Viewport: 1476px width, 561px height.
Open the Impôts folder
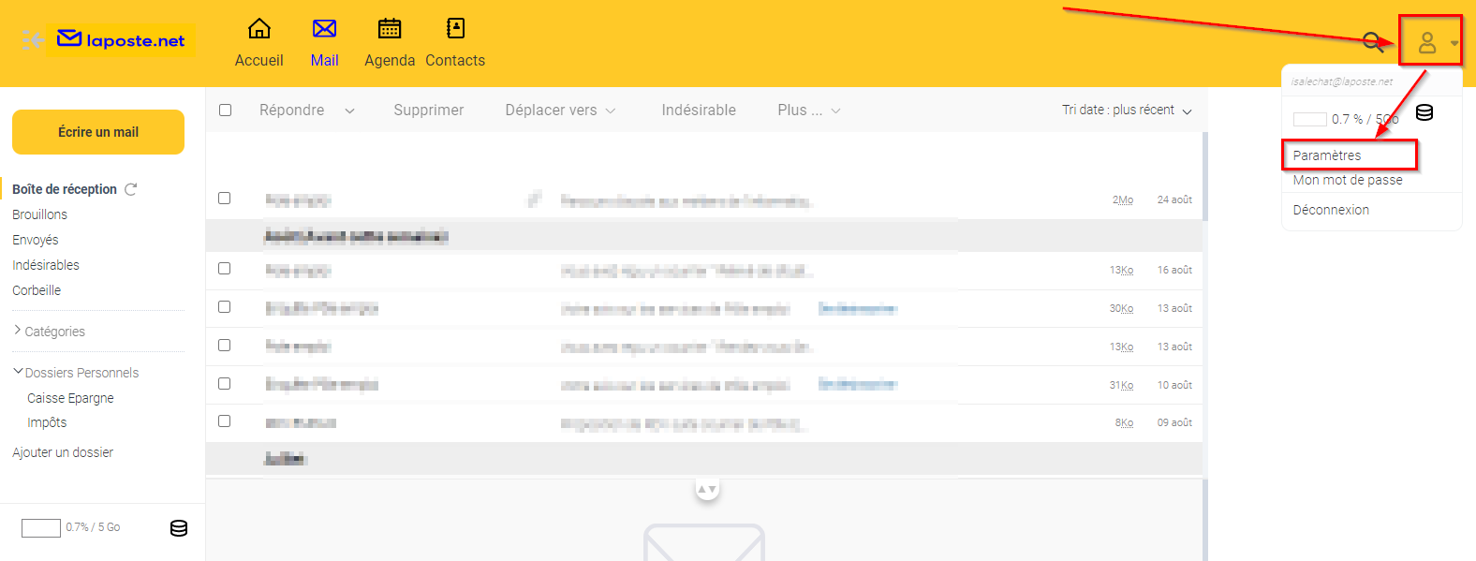47,422
